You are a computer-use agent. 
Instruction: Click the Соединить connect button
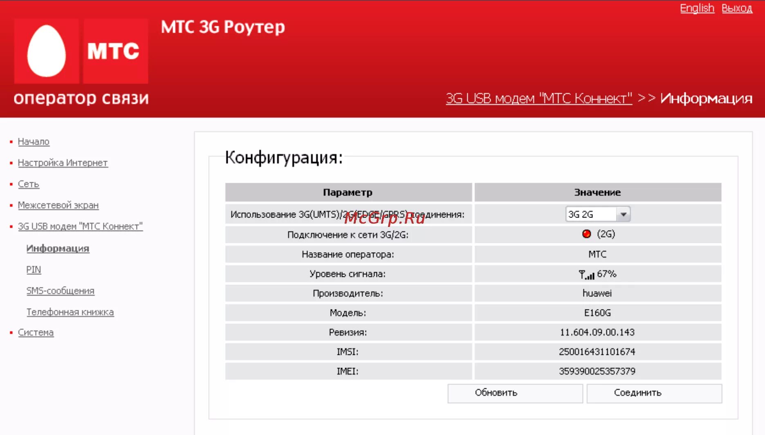click(654, 393)
